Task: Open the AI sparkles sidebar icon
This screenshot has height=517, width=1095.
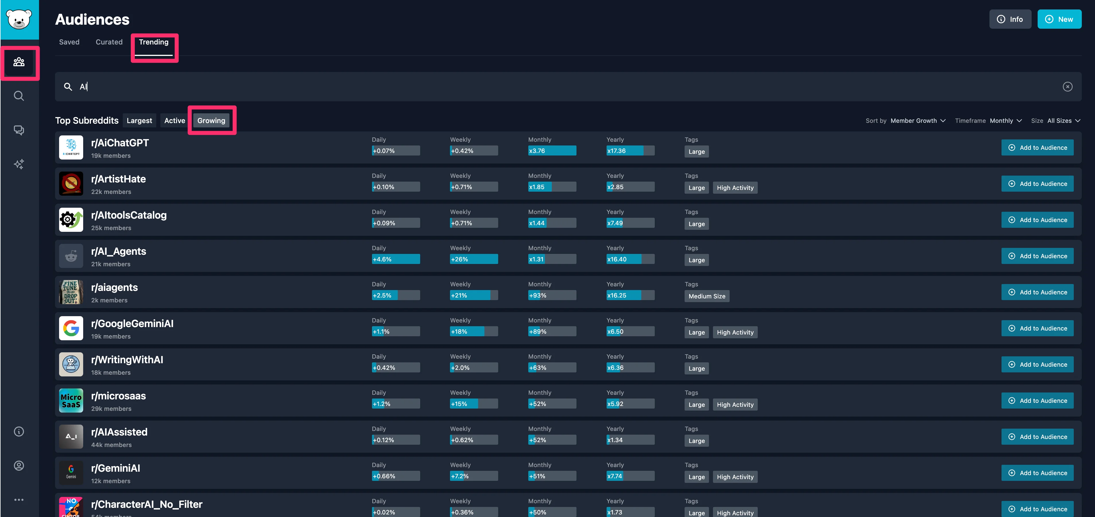Action: point(19,164)
